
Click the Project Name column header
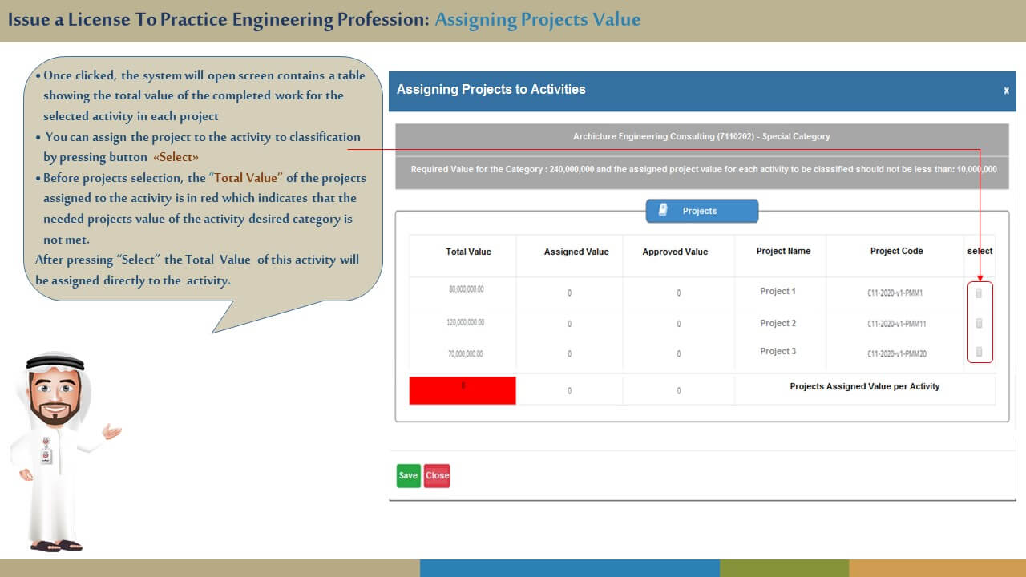click(x=783, y=251)
